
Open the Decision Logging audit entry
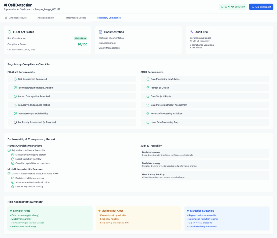[205, 153]
